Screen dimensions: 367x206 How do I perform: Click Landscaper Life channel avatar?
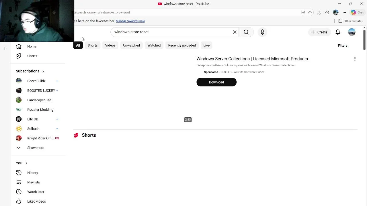coord(19,100)
